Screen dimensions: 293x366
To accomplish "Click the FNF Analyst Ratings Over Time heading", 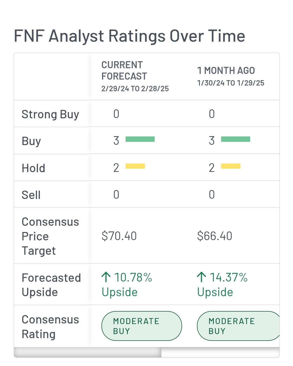I will [x=129, y=36].
